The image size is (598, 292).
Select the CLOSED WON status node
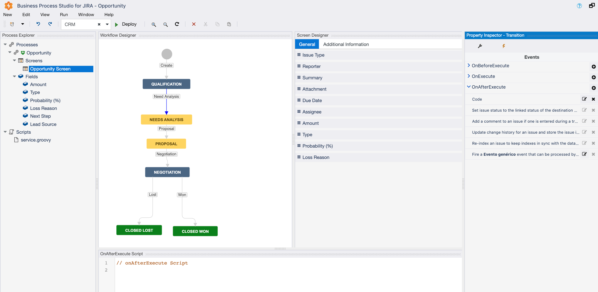tap(195, 231)
